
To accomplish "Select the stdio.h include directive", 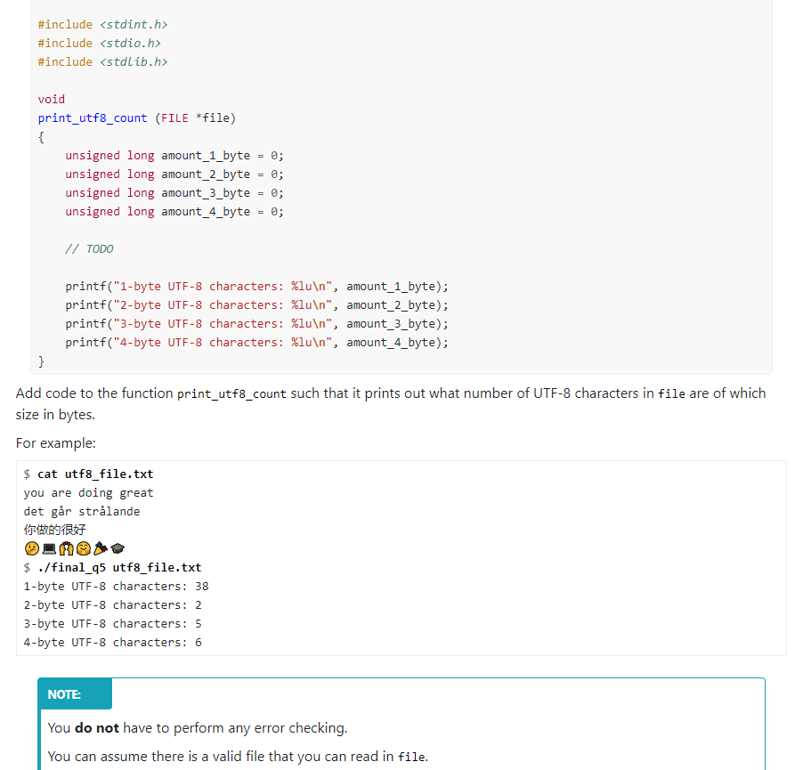I will (x=100, y=43).
